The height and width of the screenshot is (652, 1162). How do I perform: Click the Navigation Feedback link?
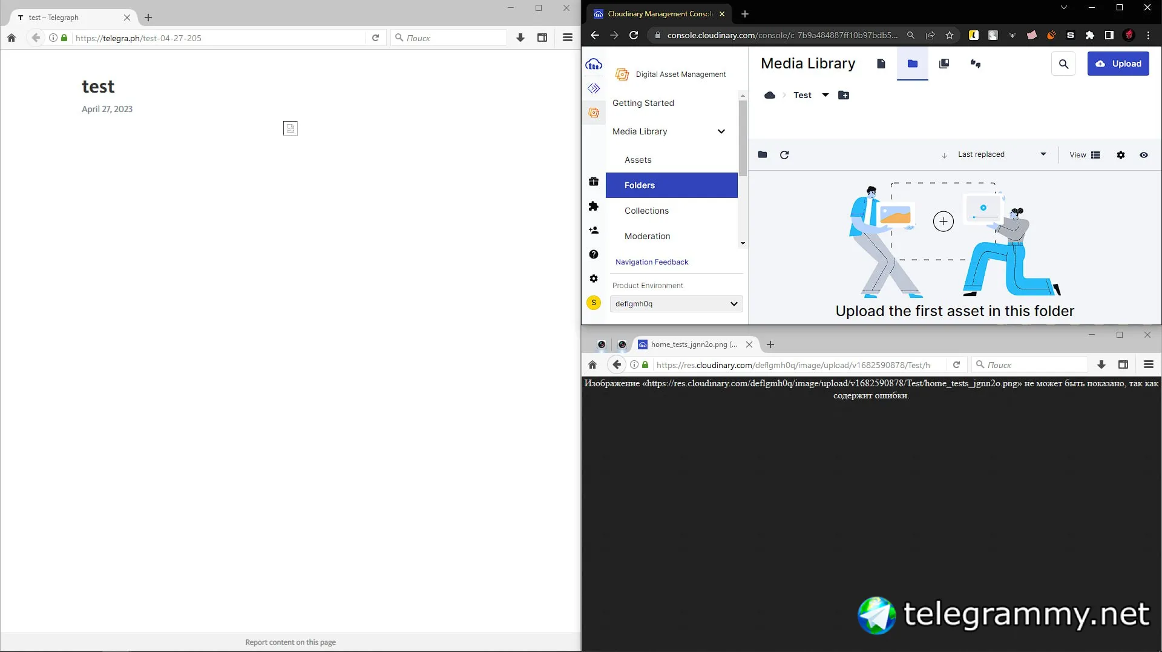coord(652,262)
